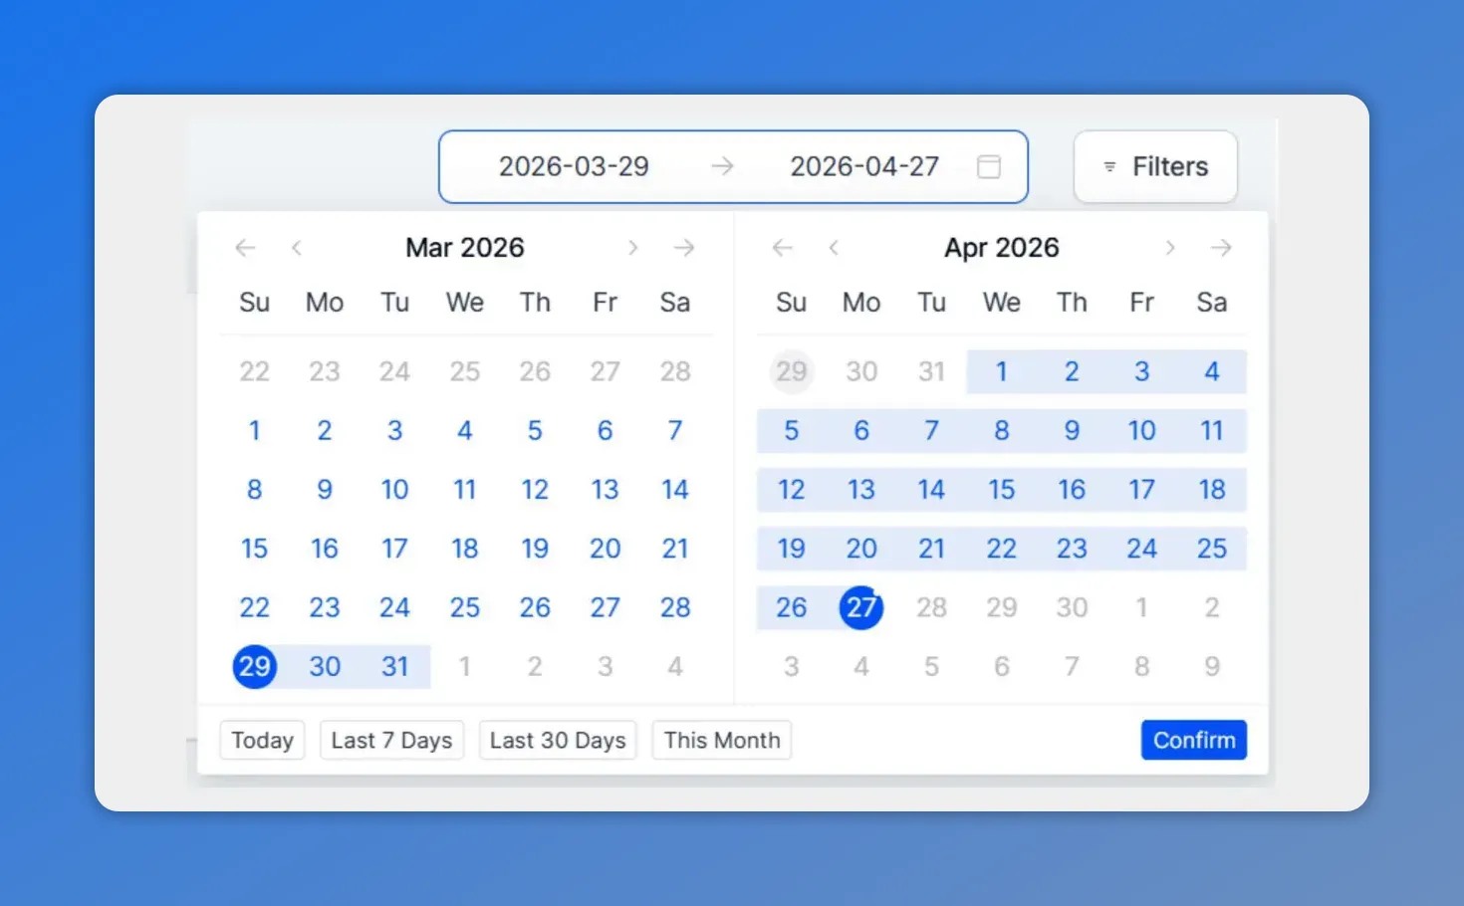Click the double-left arrow above April 2026
Screen dimensions: 1464x906
click(783, 247)
